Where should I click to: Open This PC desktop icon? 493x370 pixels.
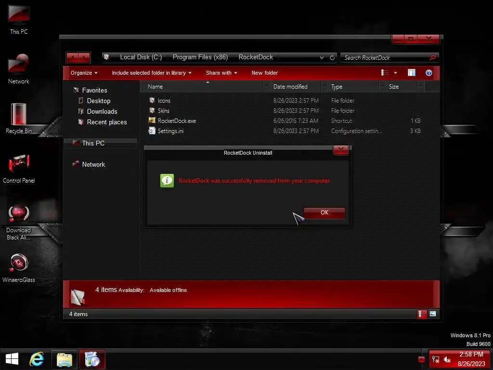[x=19, y=19]
